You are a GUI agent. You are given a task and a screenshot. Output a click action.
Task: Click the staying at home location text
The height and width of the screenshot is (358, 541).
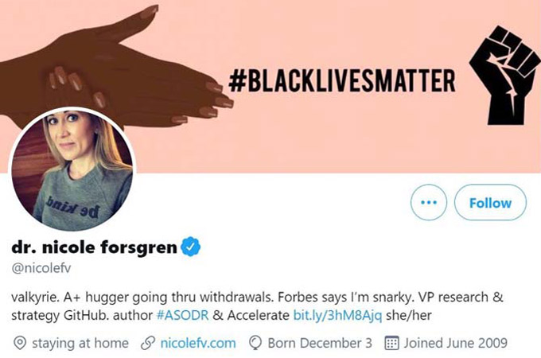[x=80, y=343]
